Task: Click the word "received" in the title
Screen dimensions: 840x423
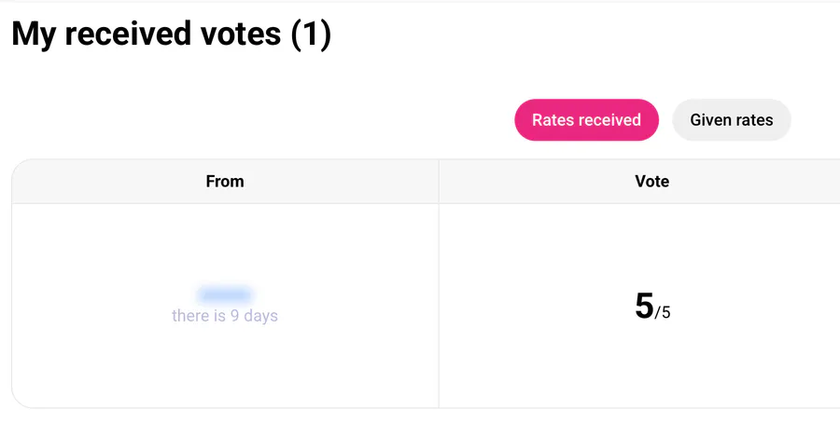Action: [x=128, y=34]
